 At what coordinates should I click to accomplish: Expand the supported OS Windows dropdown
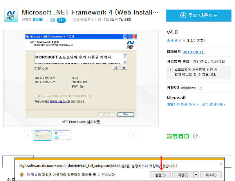click(x=201, y=88)
